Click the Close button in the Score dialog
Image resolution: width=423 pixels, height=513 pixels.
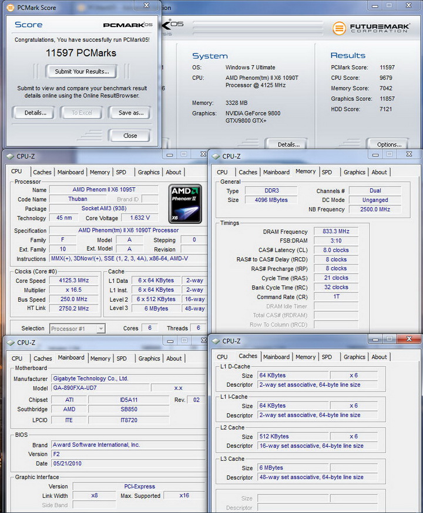tap(130, 136)
